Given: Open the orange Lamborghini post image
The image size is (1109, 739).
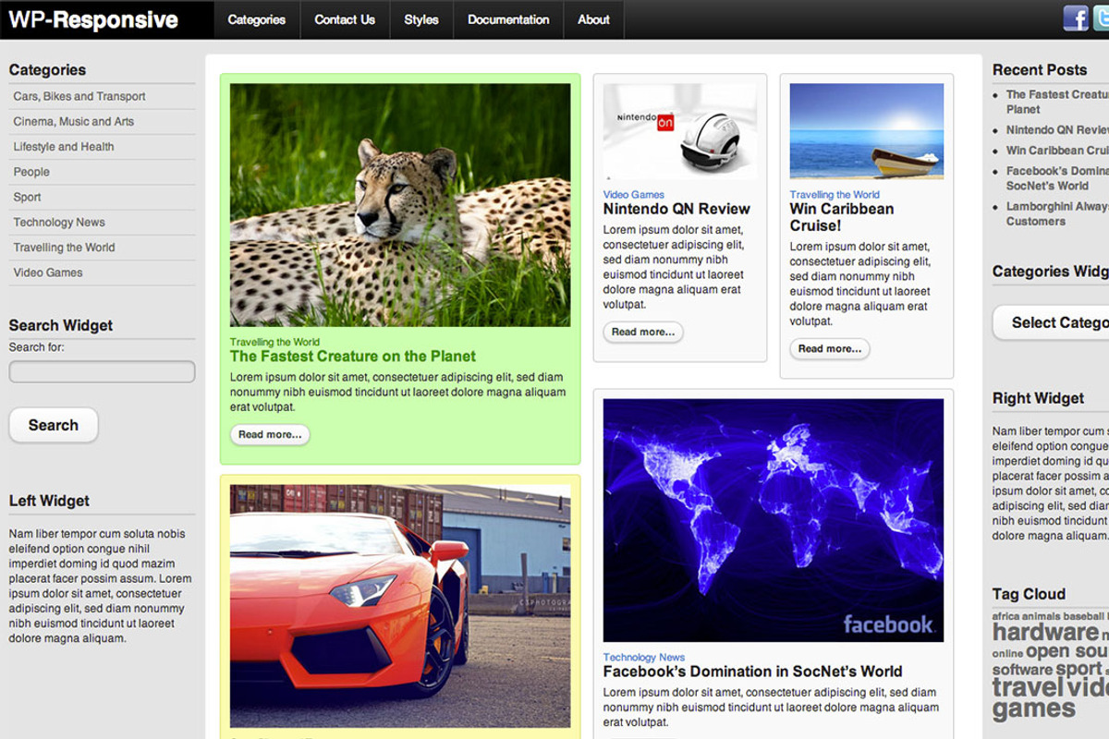Looking at the screenshot, I should tap(400, 606).
